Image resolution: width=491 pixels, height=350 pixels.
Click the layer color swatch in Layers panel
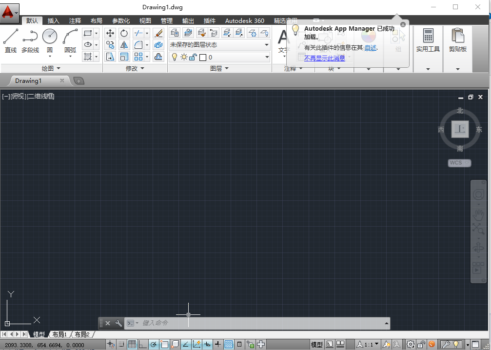click(x=204, y=57)
